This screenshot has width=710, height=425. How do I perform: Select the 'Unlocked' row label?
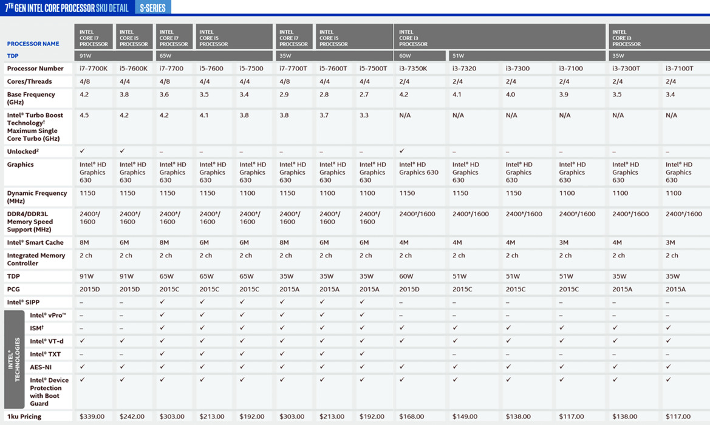pos(22,151)
